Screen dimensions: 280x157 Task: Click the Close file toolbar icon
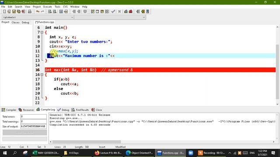pos(23,11)
